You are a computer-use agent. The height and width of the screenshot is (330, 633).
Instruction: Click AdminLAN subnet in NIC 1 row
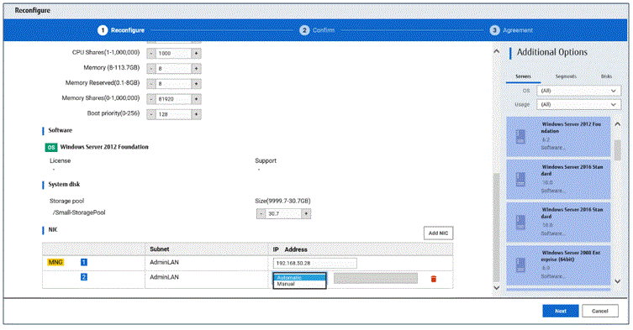coord(164,262)
